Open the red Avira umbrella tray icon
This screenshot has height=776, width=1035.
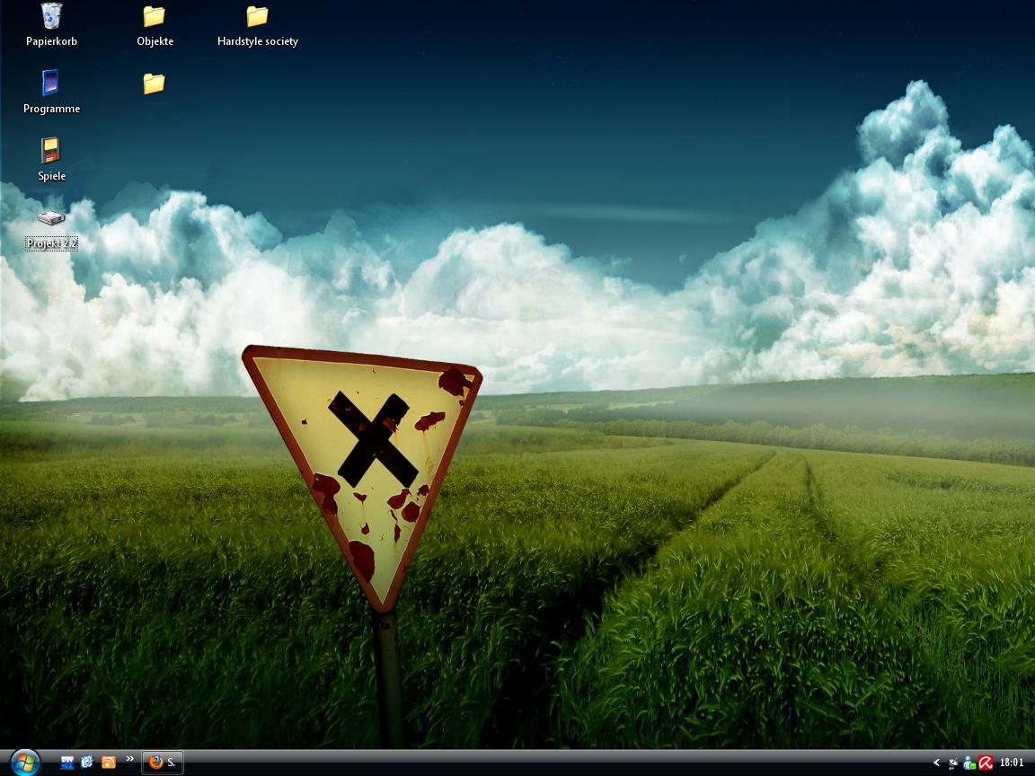[986, 763]
